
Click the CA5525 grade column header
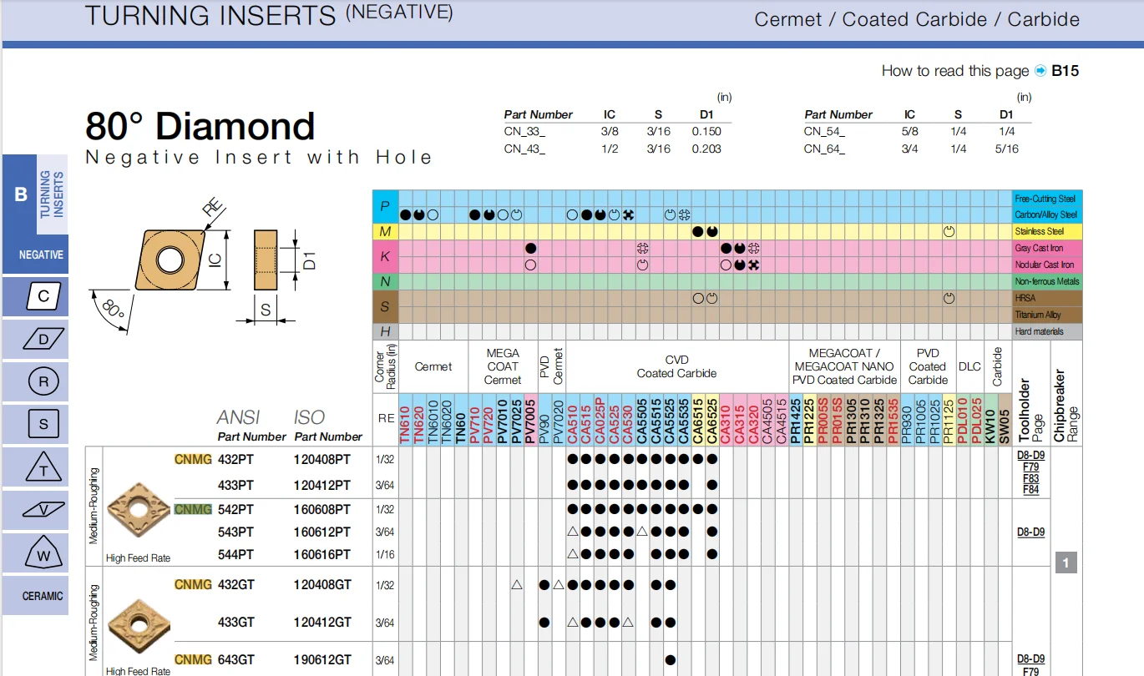point(671,419)
